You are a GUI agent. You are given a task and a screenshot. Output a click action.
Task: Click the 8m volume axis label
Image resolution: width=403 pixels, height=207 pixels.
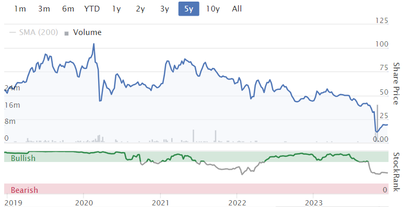[x=10, y=121]
